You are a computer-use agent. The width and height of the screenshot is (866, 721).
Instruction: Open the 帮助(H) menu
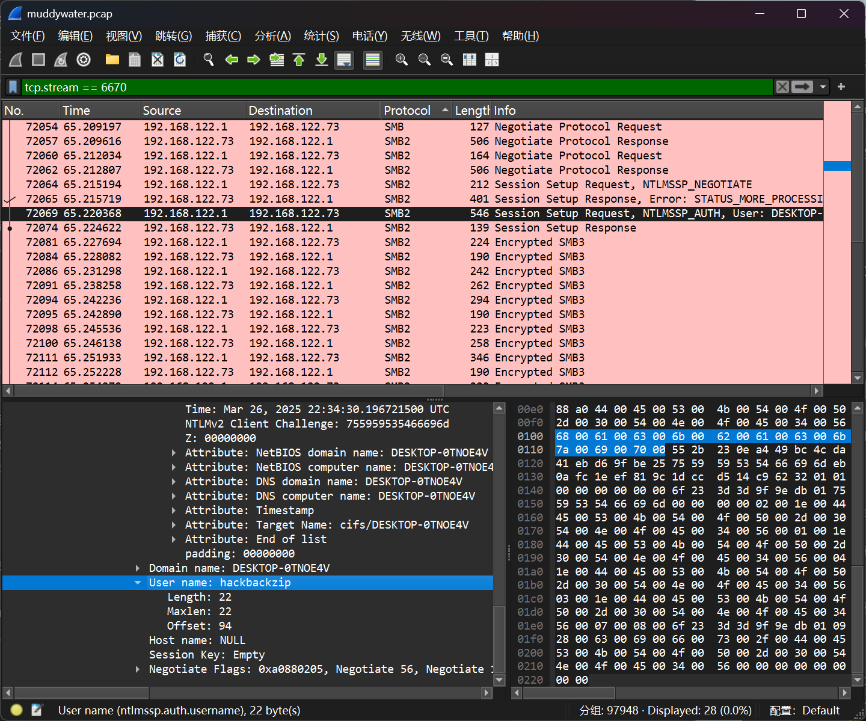point(520,36)
